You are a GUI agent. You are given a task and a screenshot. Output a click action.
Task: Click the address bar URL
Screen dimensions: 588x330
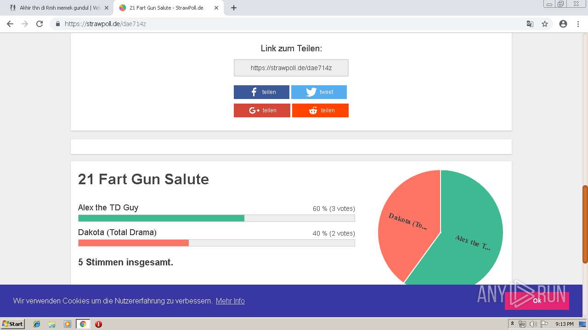click(x=105, y=24)
